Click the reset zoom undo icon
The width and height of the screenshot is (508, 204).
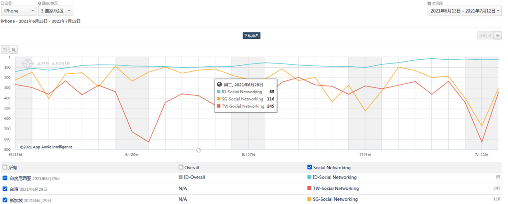[x=5, y=49]
